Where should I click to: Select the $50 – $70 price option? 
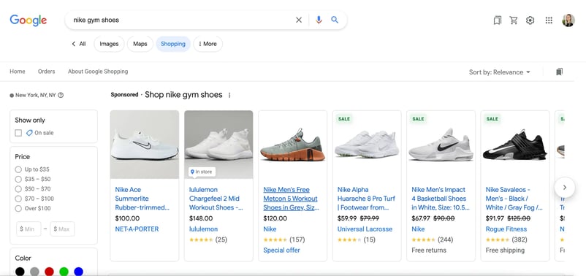pos(18,189)
